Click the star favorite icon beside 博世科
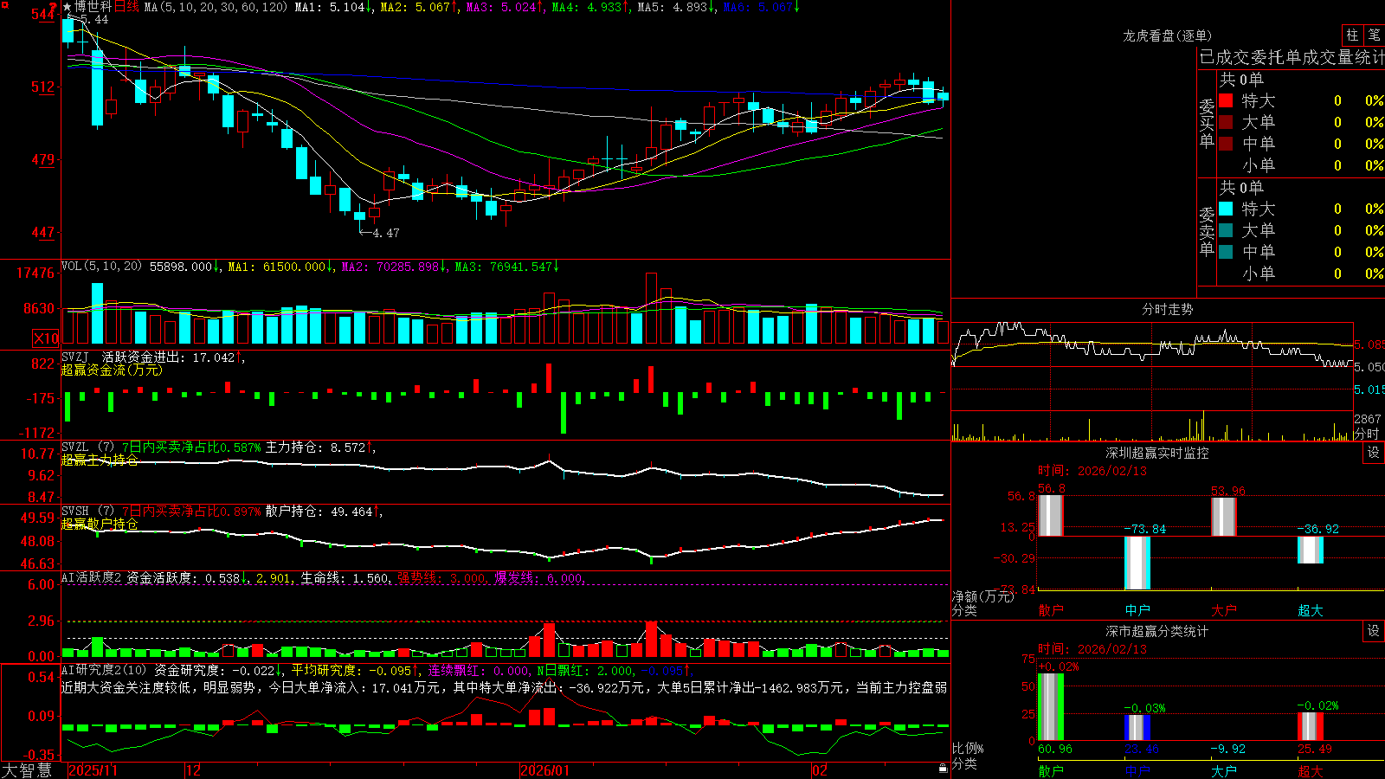This screenshot has height=779, width=1385. [x=67, y=7]
